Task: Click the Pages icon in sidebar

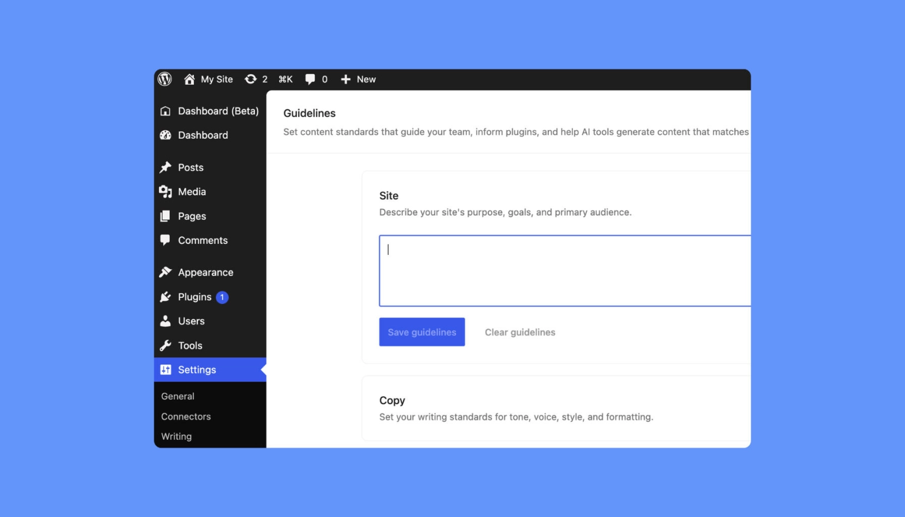Action: [166, 216]
